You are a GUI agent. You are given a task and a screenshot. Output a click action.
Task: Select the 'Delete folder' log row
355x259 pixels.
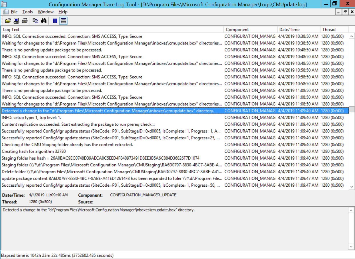(175, 172)
